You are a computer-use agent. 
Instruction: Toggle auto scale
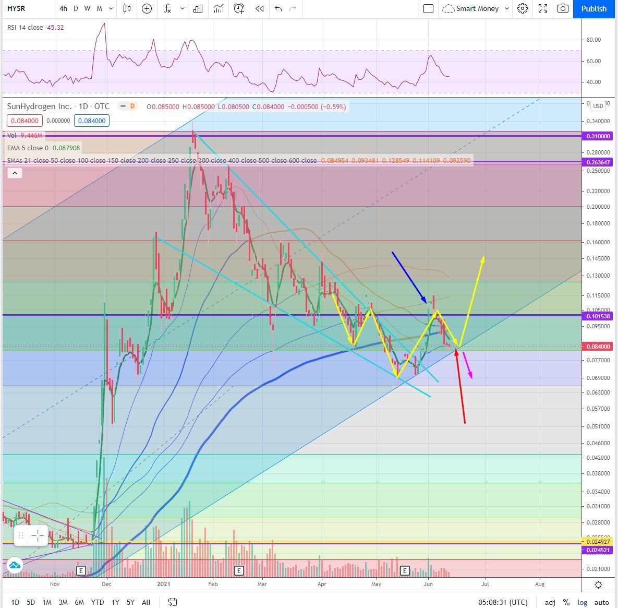click(x=601, y=602)
